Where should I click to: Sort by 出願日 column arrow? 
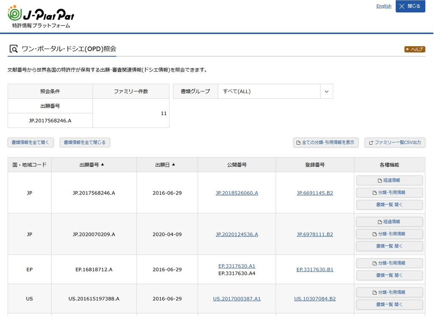point(173,164)
